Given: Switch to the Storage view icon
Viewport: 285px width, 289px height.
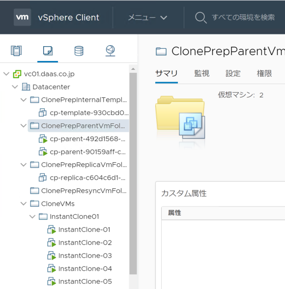Looking at the screenshot, I should pyautogui.click(x=79, y=51).
